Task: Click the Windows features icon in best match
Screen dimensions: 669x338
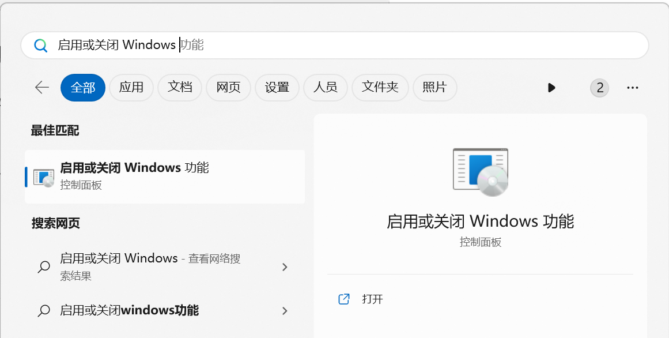Action: pos(44,178)
